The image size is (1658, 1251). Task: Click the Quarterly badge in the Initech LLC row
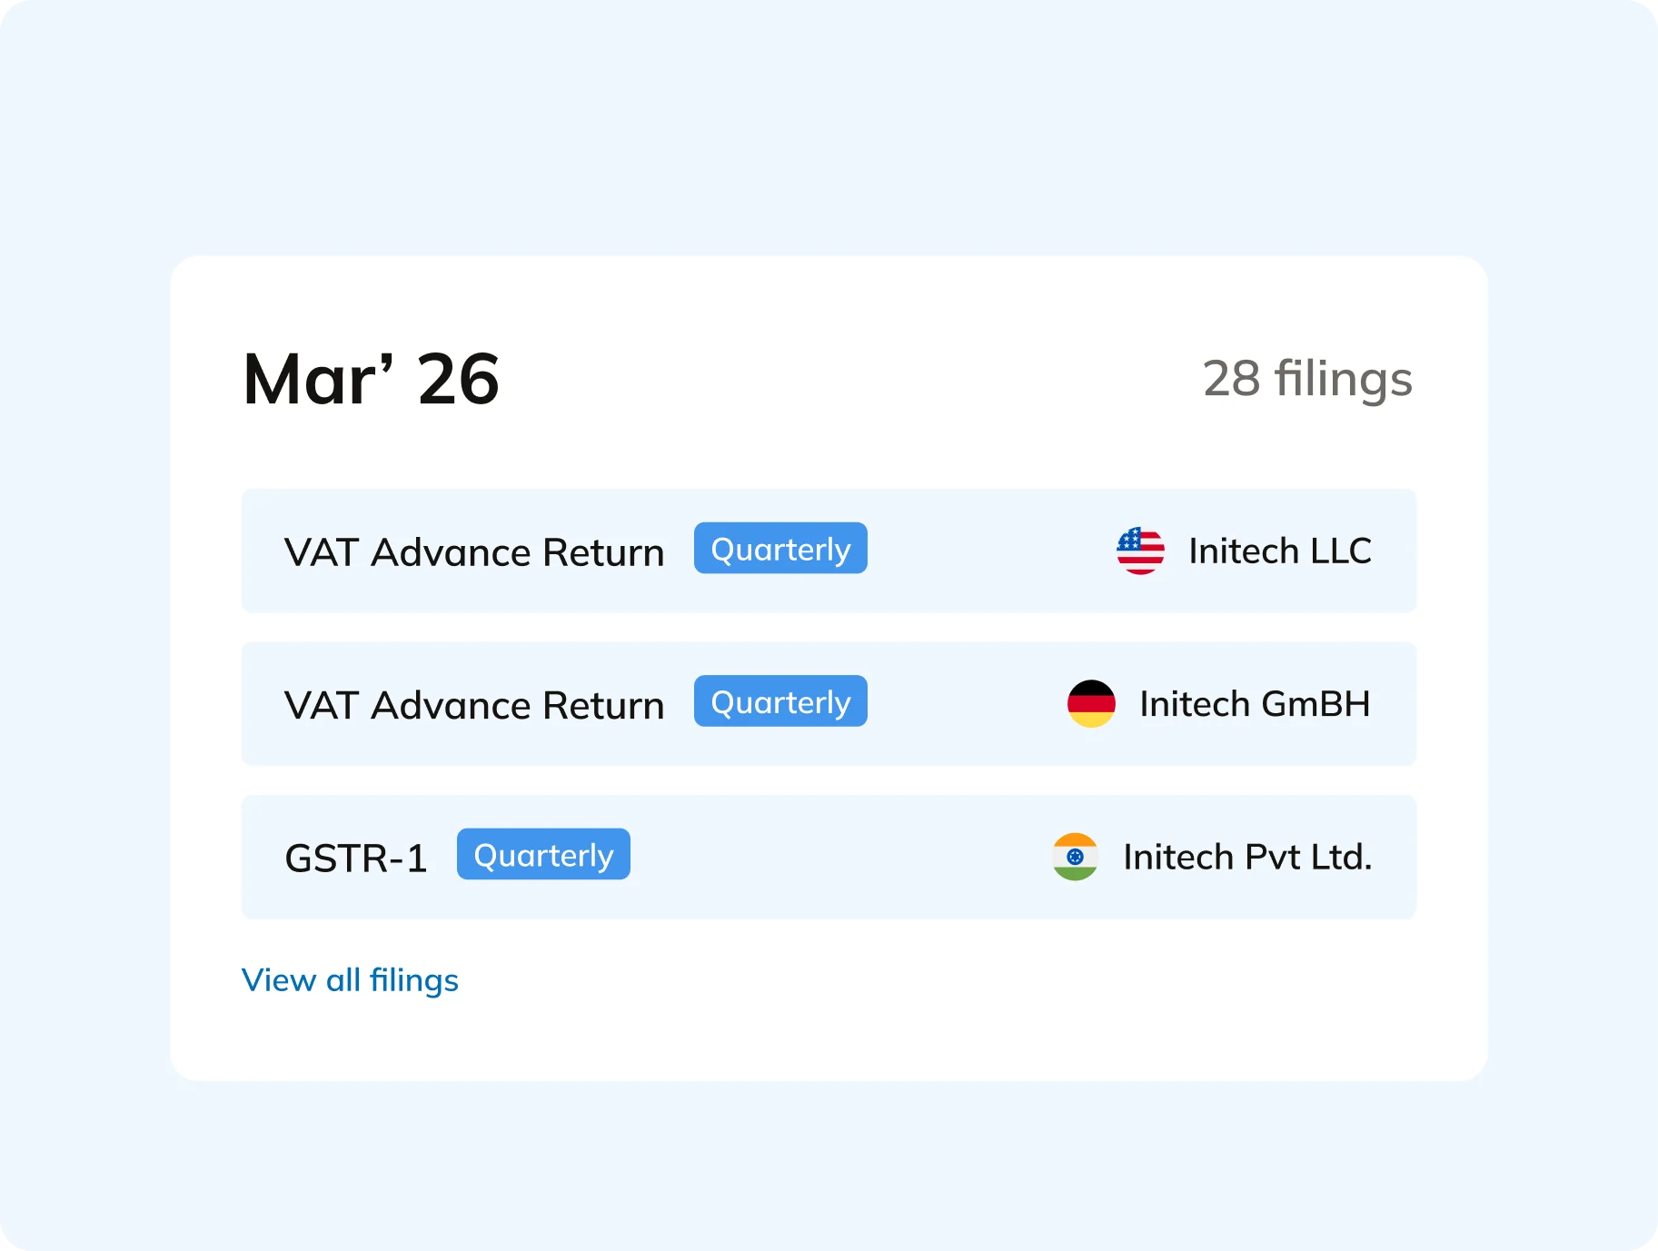tap(780, 548)
